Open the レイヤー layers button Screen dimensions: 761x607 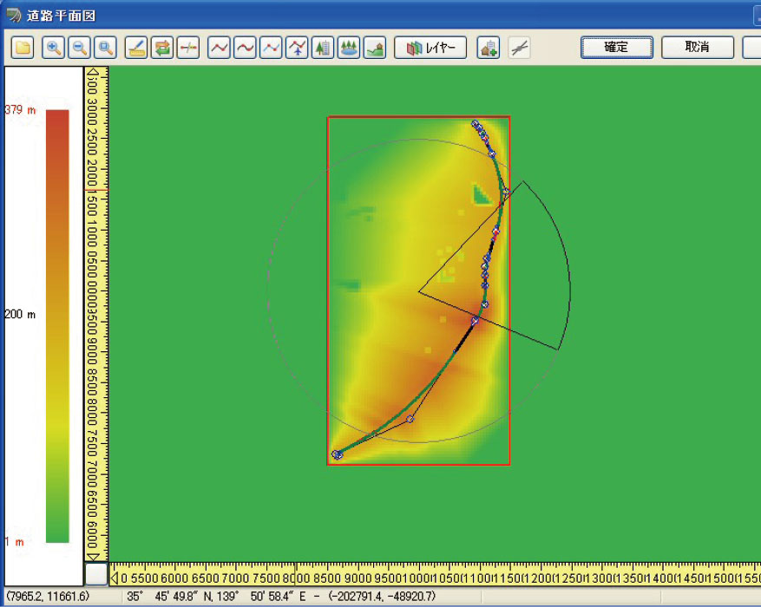click(430, 48)
